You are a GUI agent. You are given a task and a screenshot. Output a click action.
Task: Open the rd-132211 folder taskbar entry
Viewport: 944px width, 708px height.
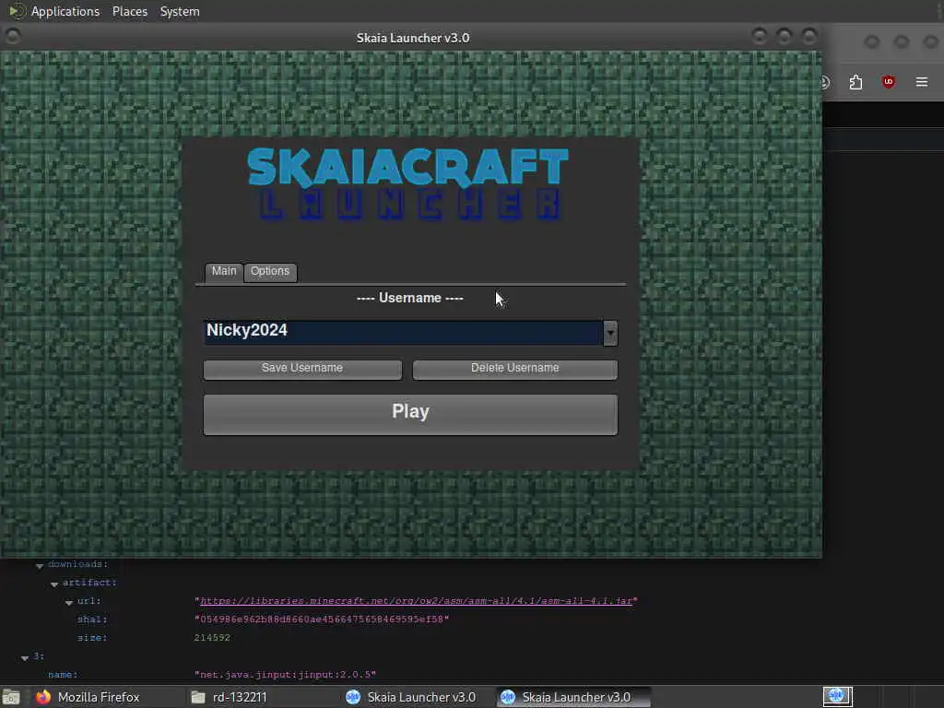pyautogui.click(x=229, y=697)
